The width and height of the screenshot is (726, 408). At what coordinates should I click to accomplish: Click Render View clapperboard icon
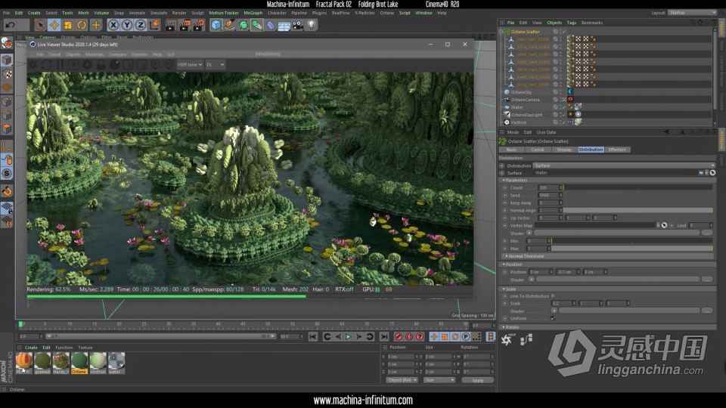tap(170, 25)
